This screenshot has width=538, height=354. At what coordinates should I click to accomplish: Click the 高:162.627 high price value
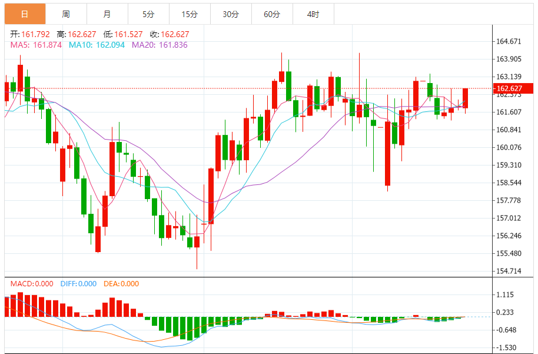[x=77, y=34]
